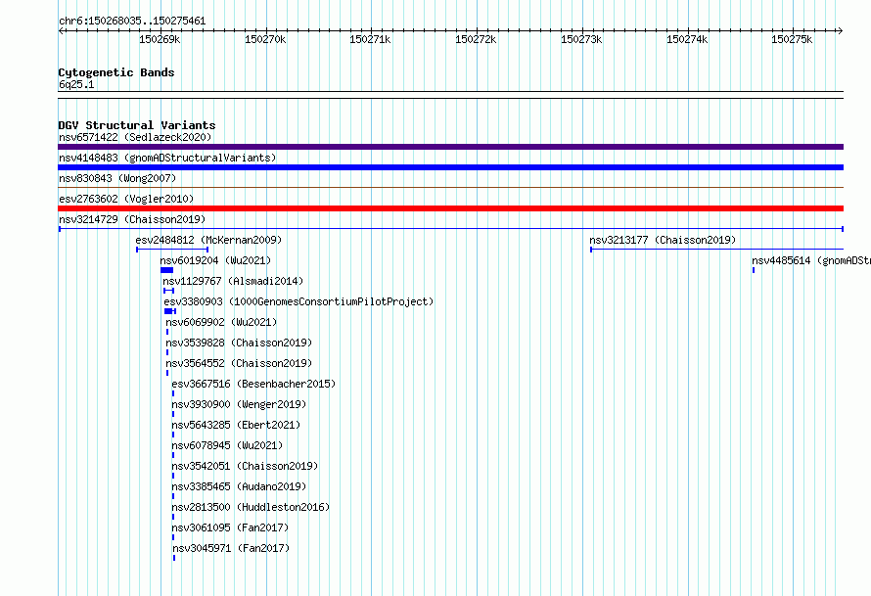Click nsv3930900 (Wenger2019) label
Viewport: 871px width, 596px height.
[239, 404]
